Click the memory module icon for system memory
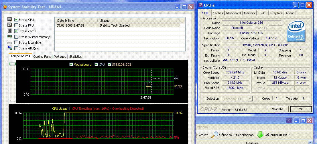The image size is (317, 144). (10, 37)
